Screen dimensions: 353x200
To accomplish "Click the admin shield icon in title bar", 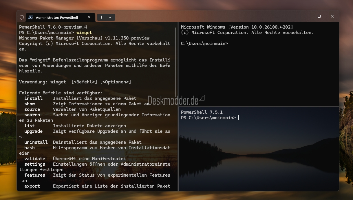I will tap(22, 17).
